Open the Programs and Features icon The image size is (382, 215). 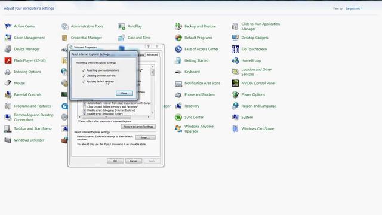click(x=8, y=106)
